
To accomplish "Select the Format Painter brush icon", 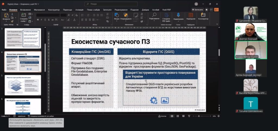I will pos(12,21).
